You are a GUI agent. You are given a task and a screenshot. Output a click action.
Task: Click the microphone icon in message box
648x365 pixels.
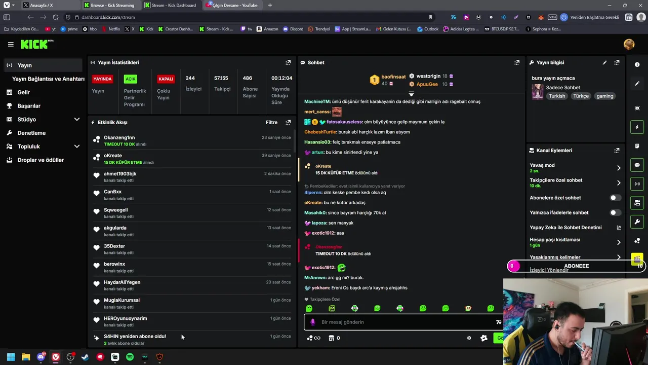tap(312, 322)
